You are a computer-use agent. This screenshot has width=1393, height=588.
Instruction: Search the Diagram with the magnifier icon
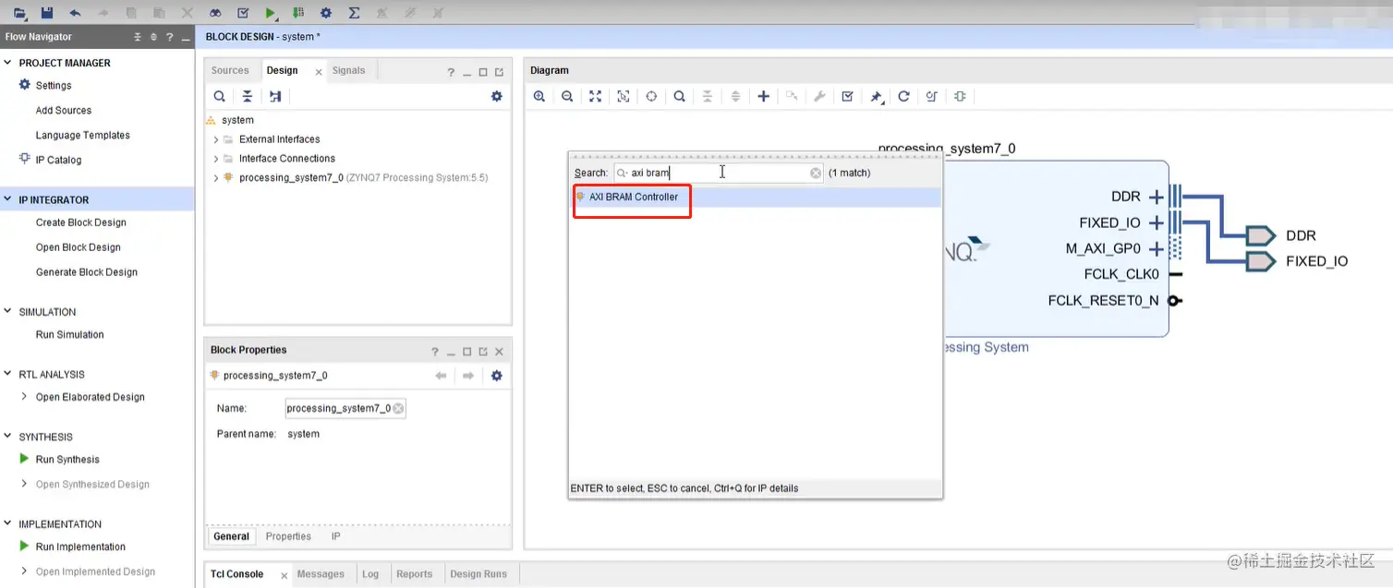tap(679, 96)
